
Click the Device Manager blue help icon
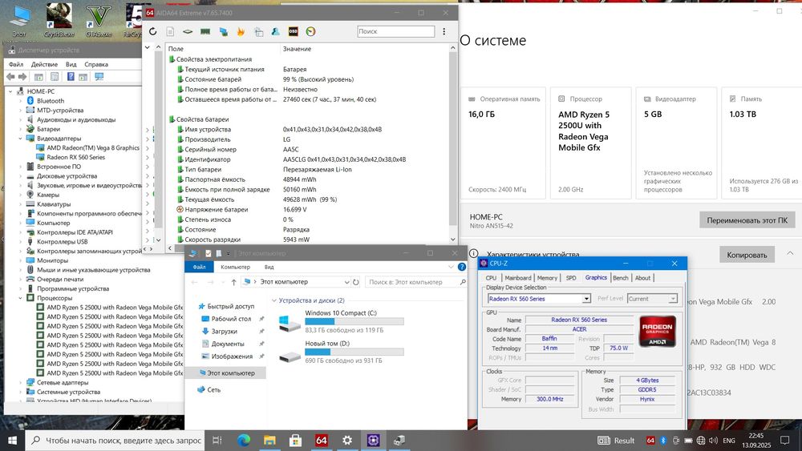[71, 77]
